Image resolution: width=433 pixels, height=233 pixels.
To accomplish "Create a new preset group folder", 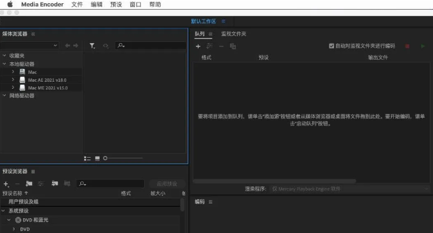I will click(x=29, y=183).
